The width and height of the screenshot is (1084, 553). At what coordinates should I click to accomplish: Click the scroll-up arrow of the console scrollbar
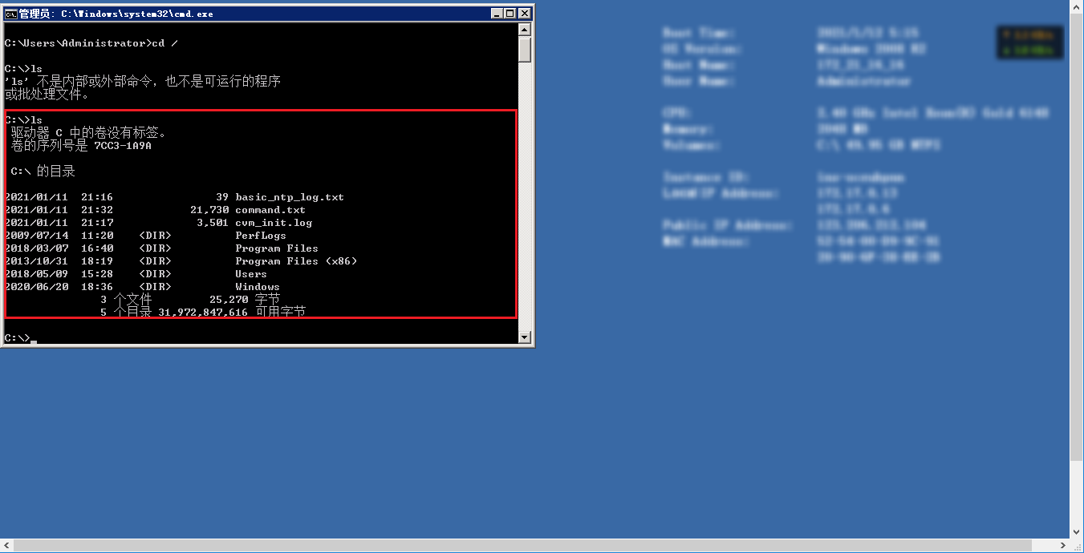point(524,28)
